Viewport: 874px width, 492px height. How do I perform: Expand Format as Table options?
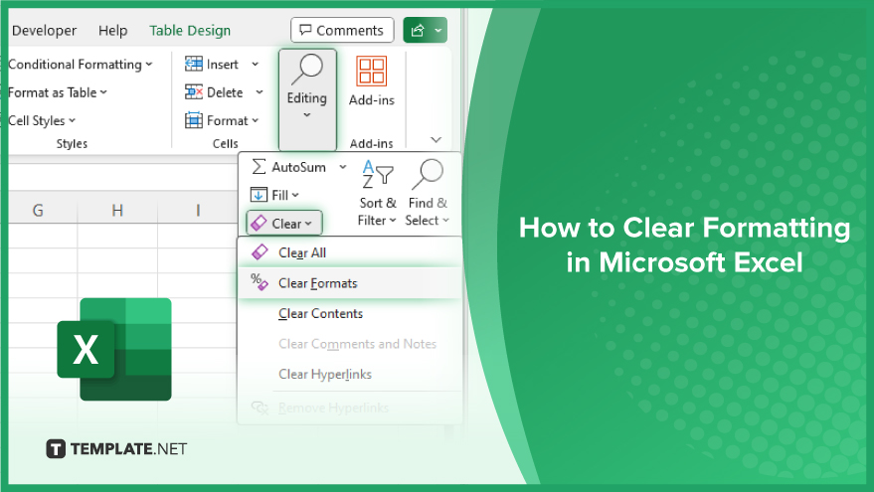point(58,92)
